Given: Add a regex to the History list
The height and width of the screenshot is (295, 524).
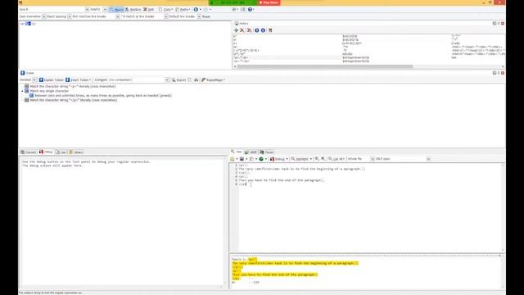Looking at the screenshot, I should tap(236, 30).
